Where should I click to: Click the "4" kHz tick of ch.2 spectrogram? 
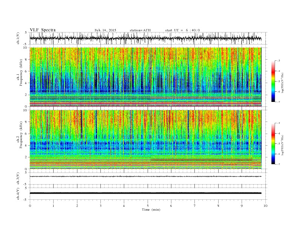(x=26, y=146)
